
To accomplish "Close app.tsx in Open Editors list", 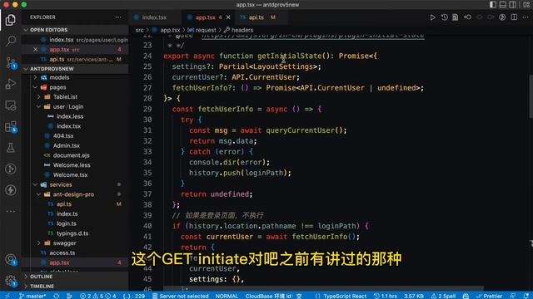I will click(x=35, y=50).
